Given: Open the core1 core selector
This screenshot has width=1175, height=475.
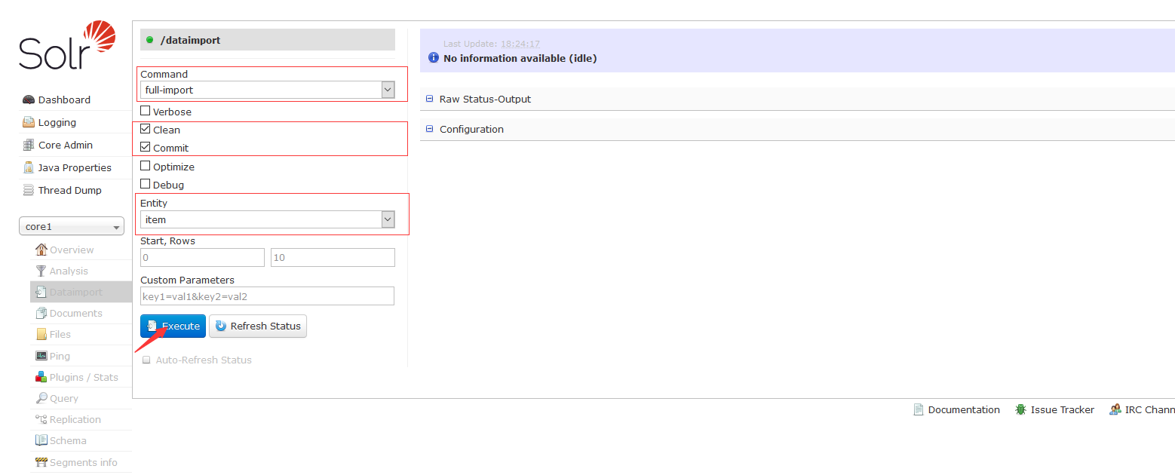Looking at the screenshot, I should pos(72,226).
